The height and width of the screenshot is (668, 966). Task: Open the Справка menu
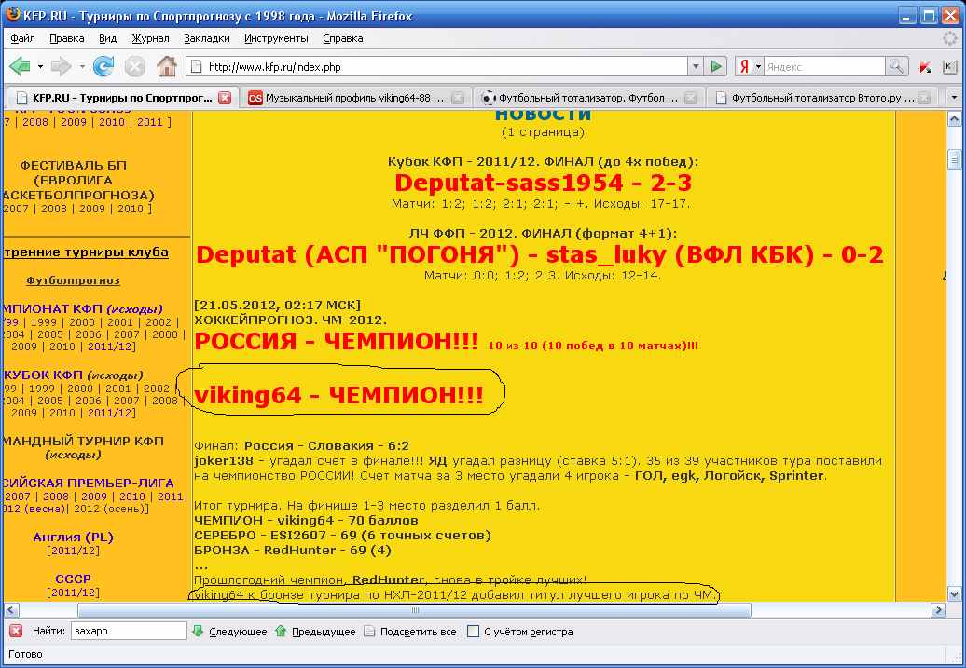point(342,38)
